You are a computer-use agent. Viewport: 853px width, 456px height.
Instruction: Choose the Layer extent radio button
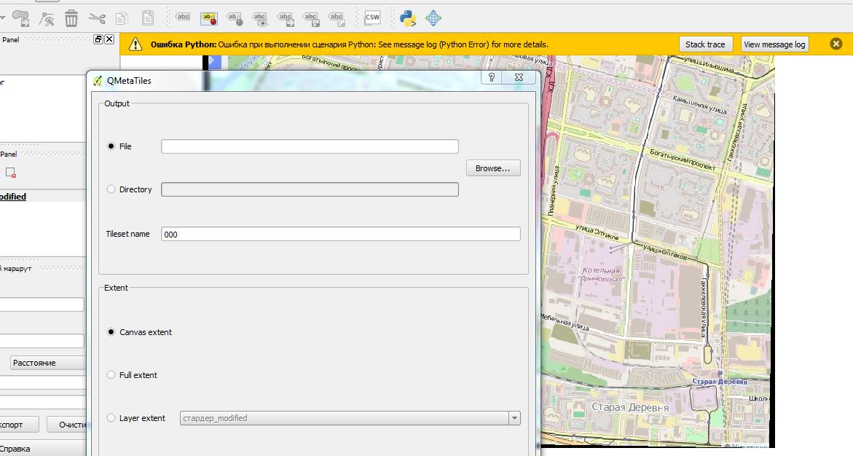111,417
